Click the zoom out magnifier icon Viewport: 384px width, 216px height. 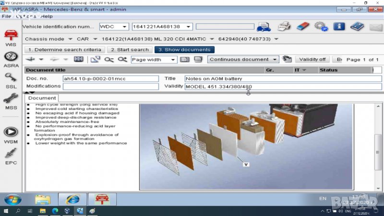pyautogui.click(x=109, y=60)
